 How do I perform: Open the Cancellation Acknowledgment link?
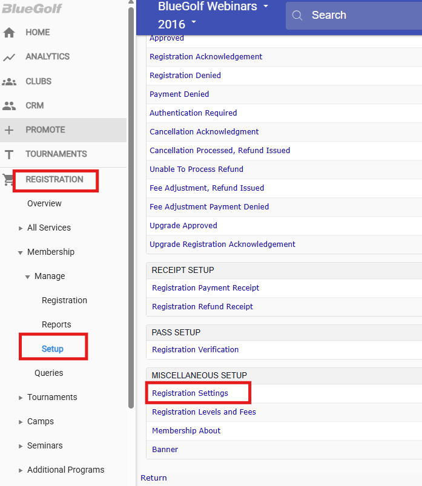click(204, 132)
